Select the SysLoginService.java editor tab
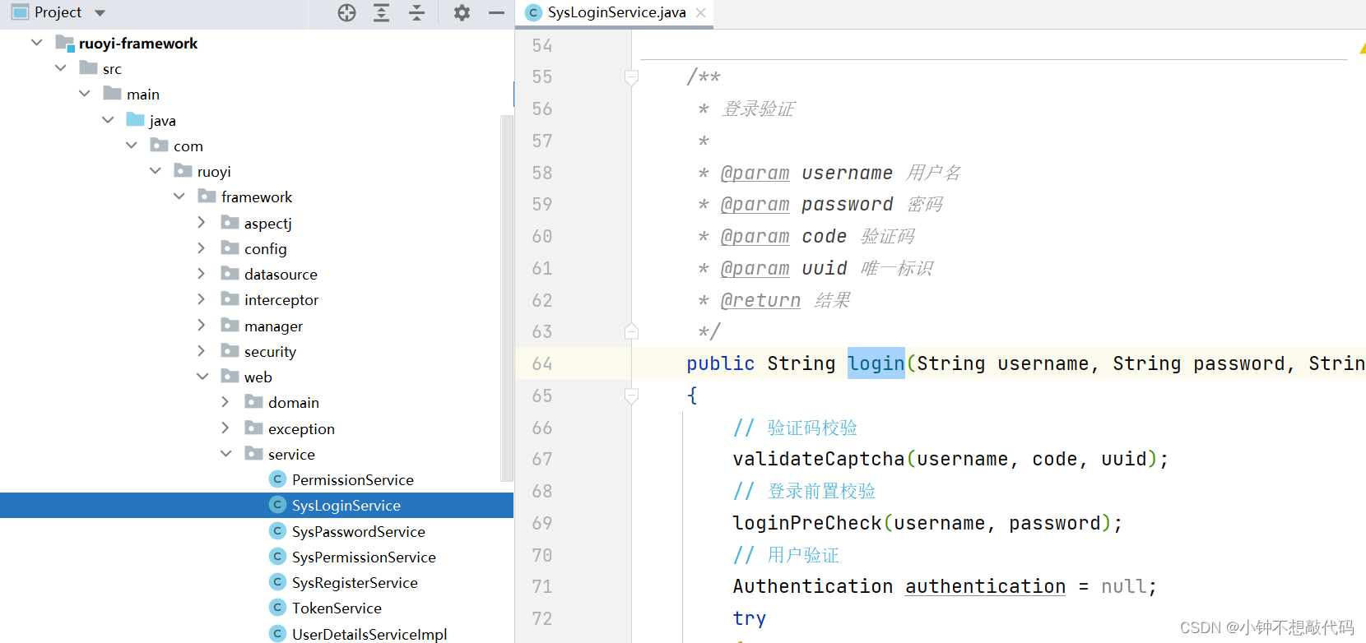 [616, 12]
